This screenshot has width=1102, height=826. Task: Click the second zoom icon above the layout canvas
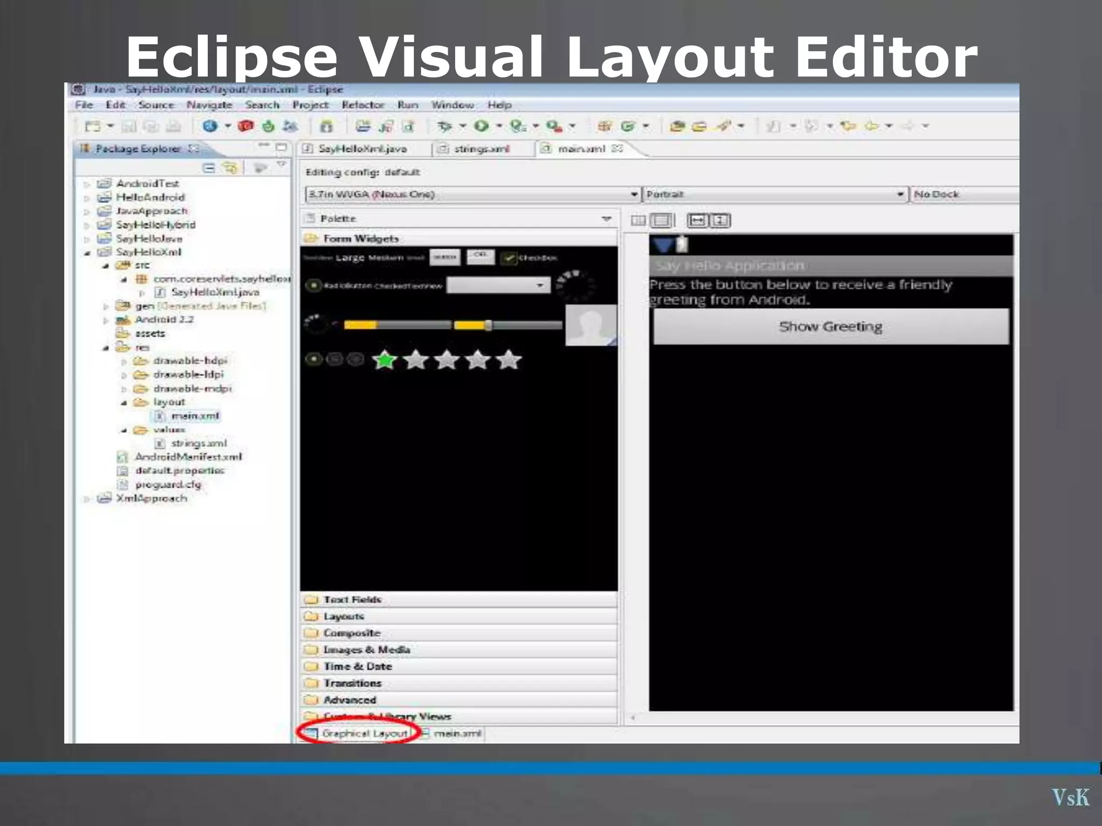coord(662,220)
